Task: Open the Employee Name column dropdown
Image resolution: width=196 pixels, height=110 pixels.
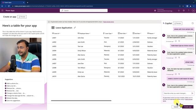Action: [x=90, y=33]
